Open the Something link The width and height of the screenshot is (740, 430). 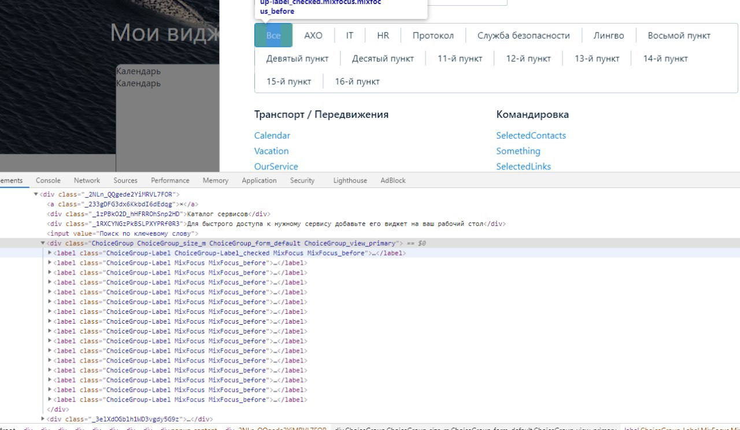(518, 151)
